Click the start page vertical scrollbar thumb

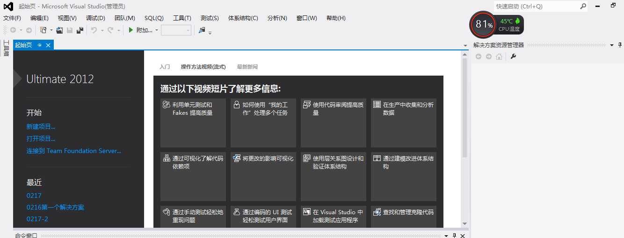[x=464, y=108]
